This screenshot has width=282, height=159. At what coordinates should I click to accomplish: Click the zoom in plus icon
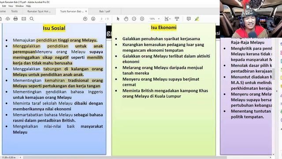point(142,19)
